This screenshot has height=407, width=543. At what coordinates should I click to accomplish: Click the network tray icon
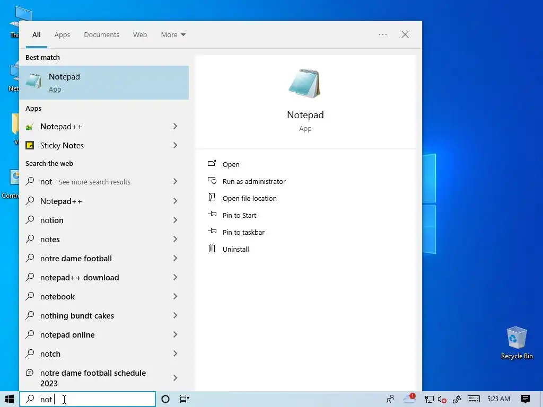coord(430,400)
